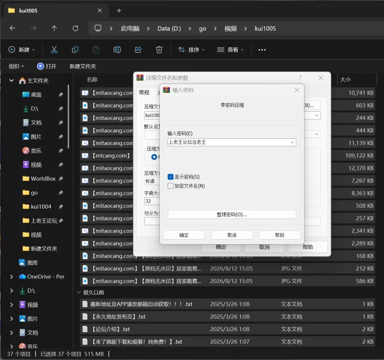The height and width of the screenshot is (360, 384).
Task: Click WinRAR icon in 输入密码 title bar
Action: pyautogui.click(x=166, y=90)
